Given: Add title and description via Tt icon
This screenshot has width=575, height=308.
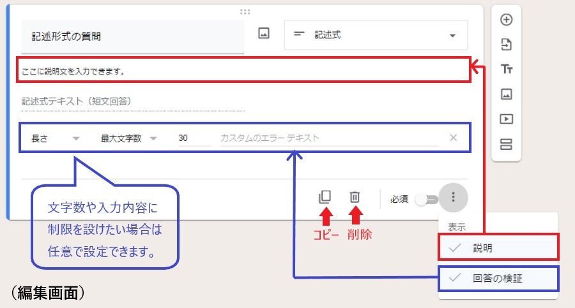Looking at the screenshot, I should tap(506, 69).
